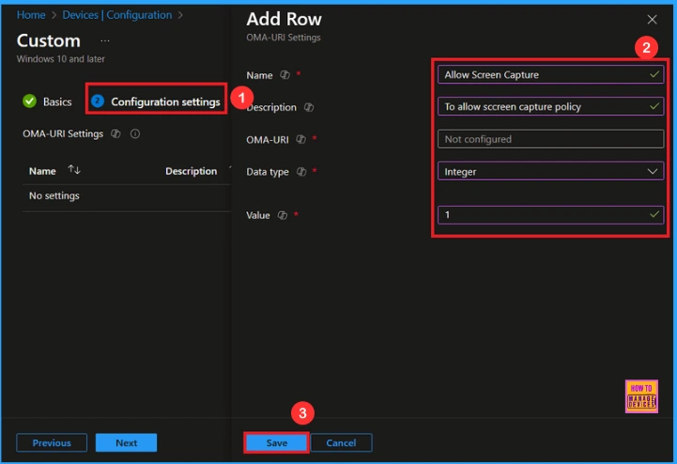Open the Data type dropdown showing Integer
677x464 pixels.
(x=550, y=172)
